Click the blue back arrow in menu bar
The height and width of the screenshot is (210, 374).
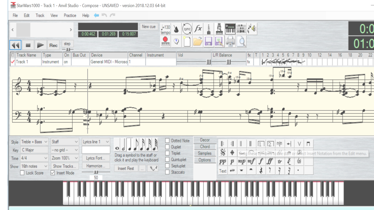(96, 15)
